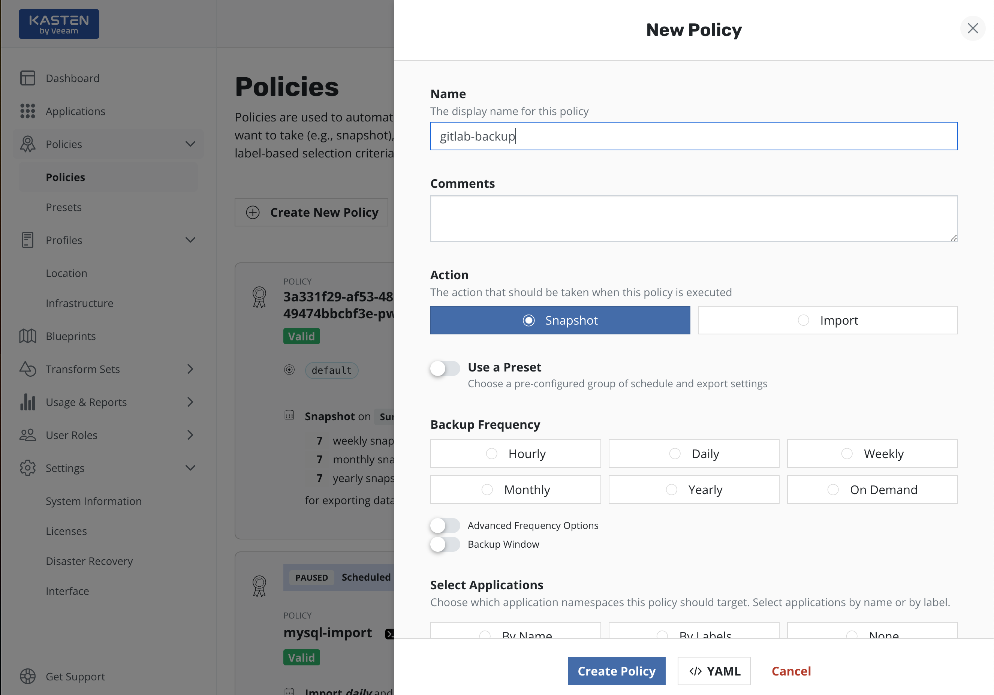This screenshot has height=695, width=994.
Task: Click into the Comments text area
Action: click(x=693, y=218)
